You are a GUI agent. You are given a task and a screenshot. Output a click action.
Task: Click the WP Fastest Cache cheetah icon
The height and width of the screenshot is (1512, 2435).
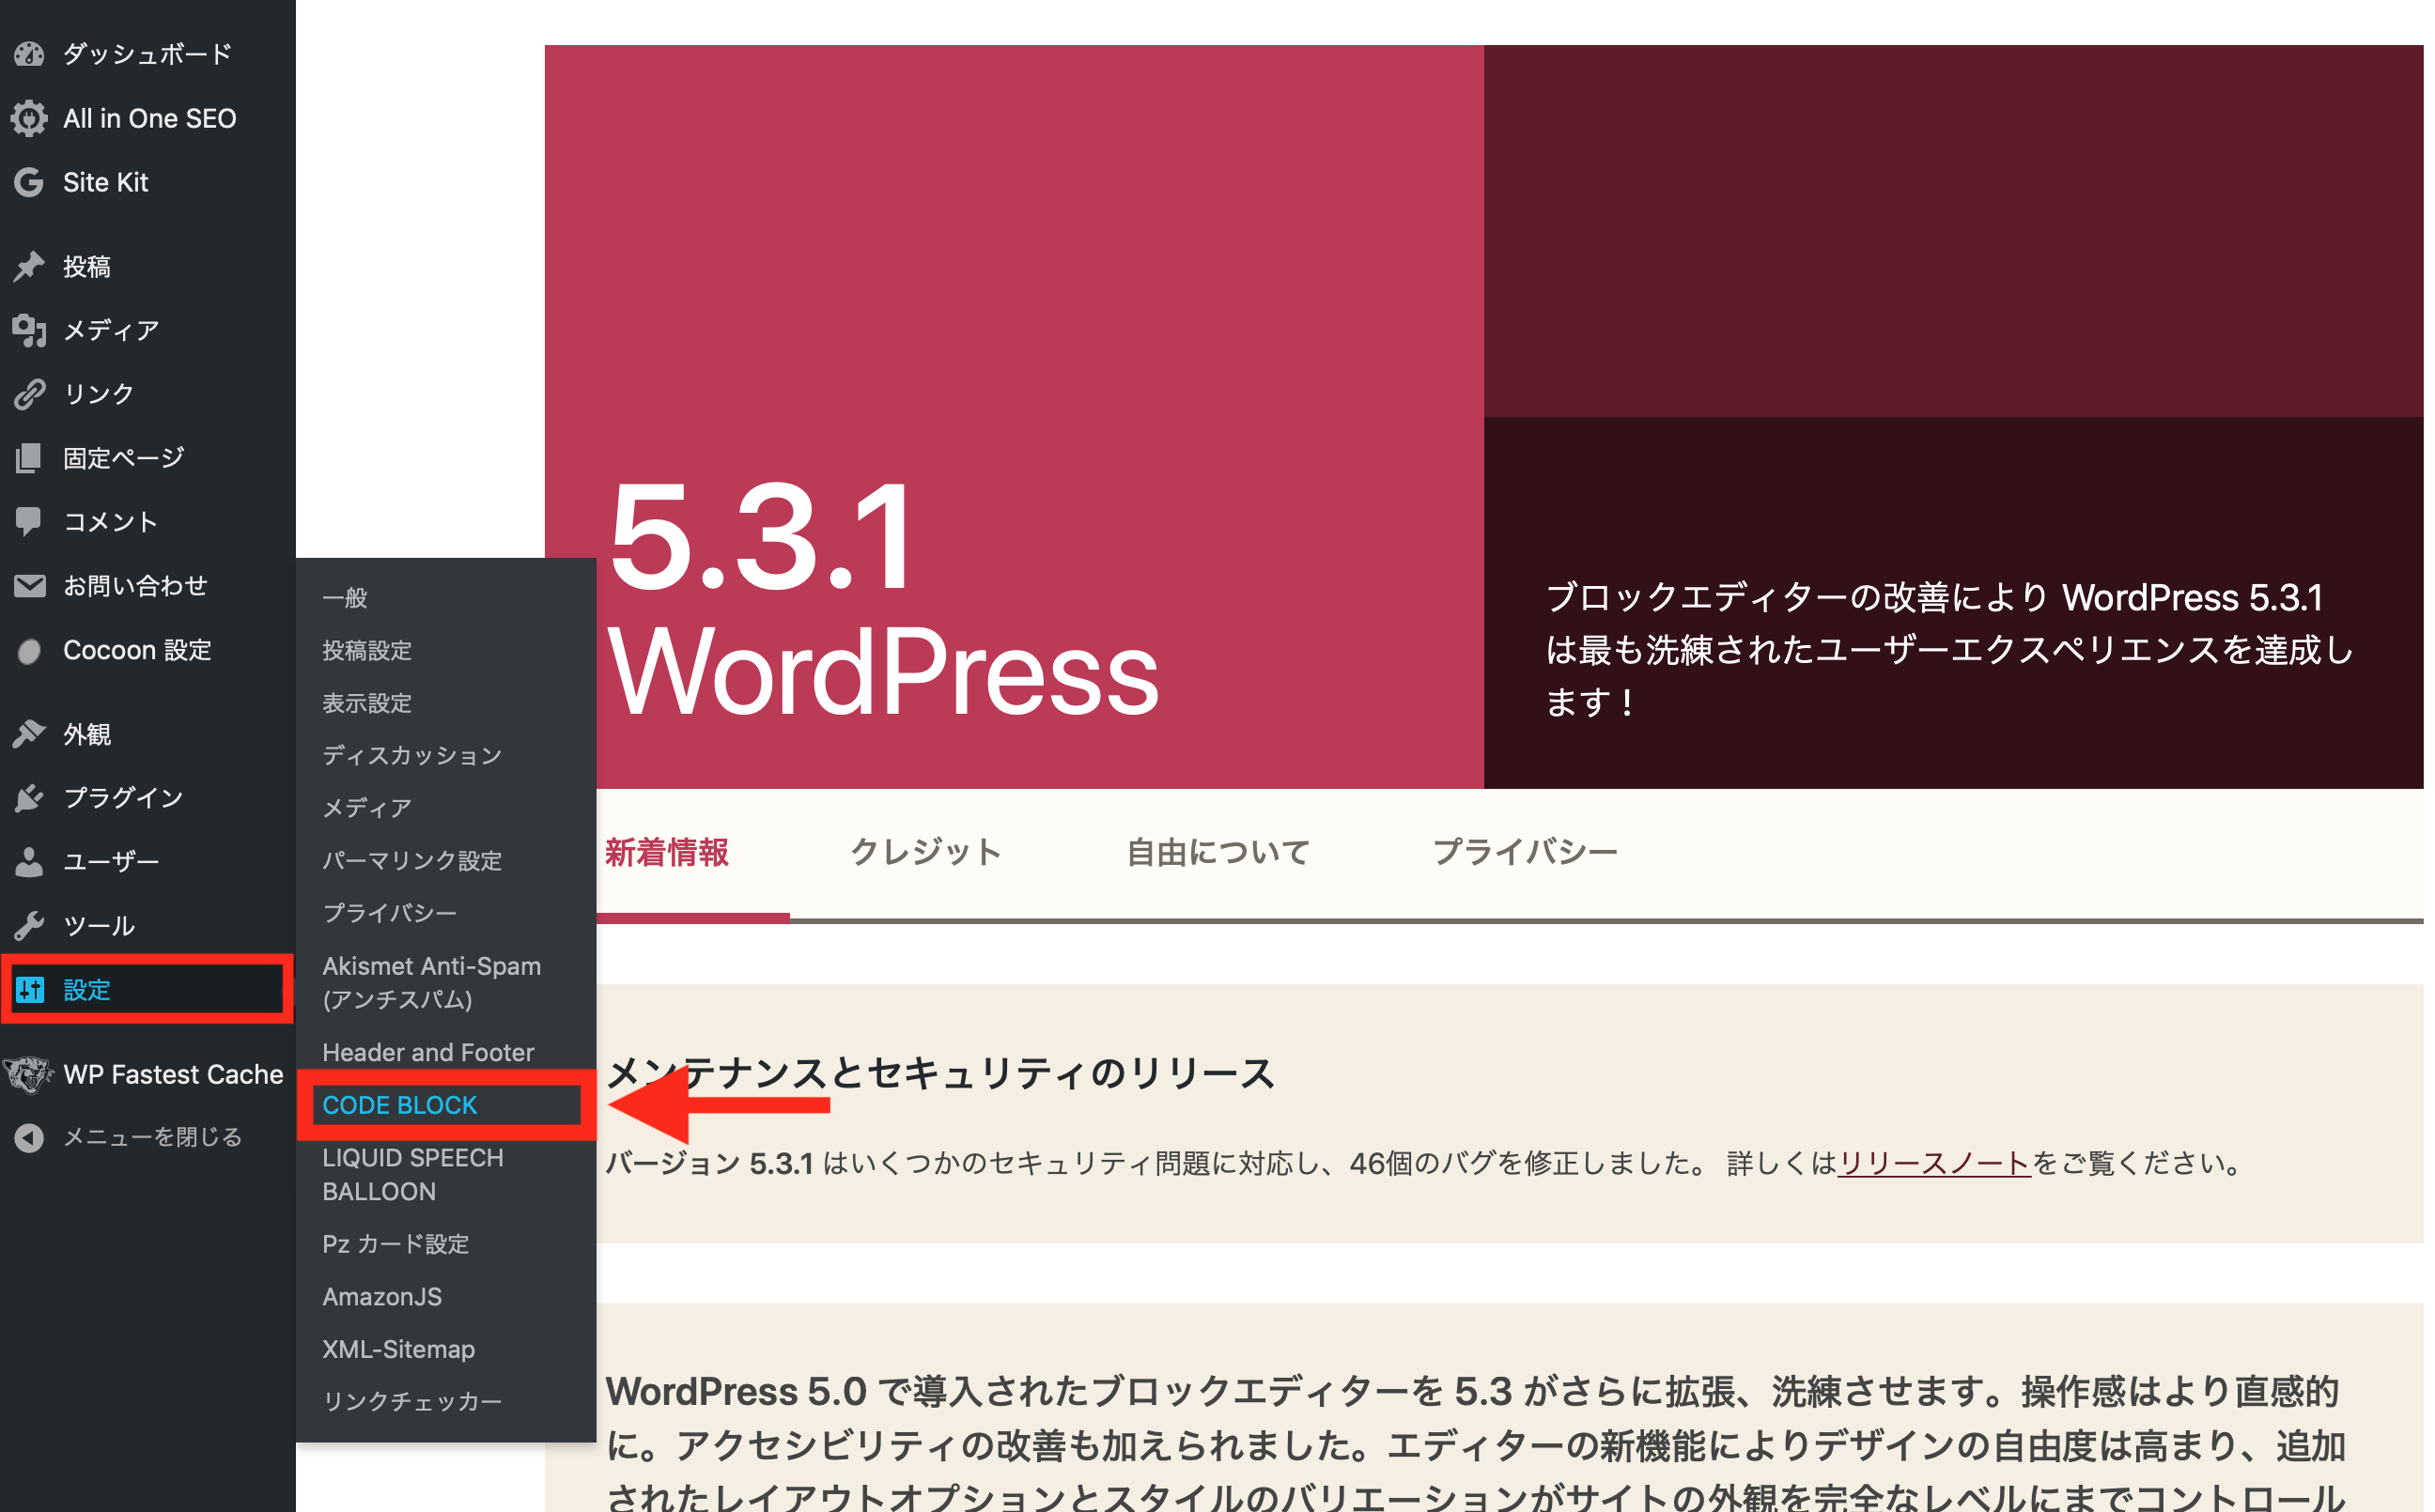pos(29,1074)
